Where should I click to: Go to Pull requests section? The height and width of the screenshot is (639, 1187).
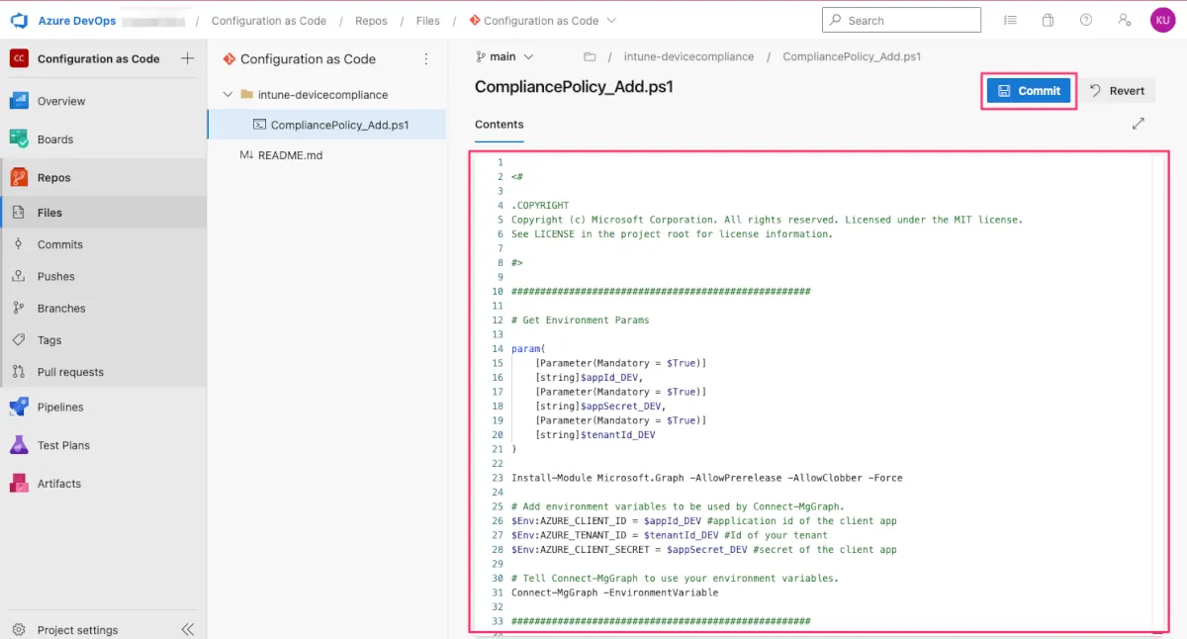click(70, 372)
